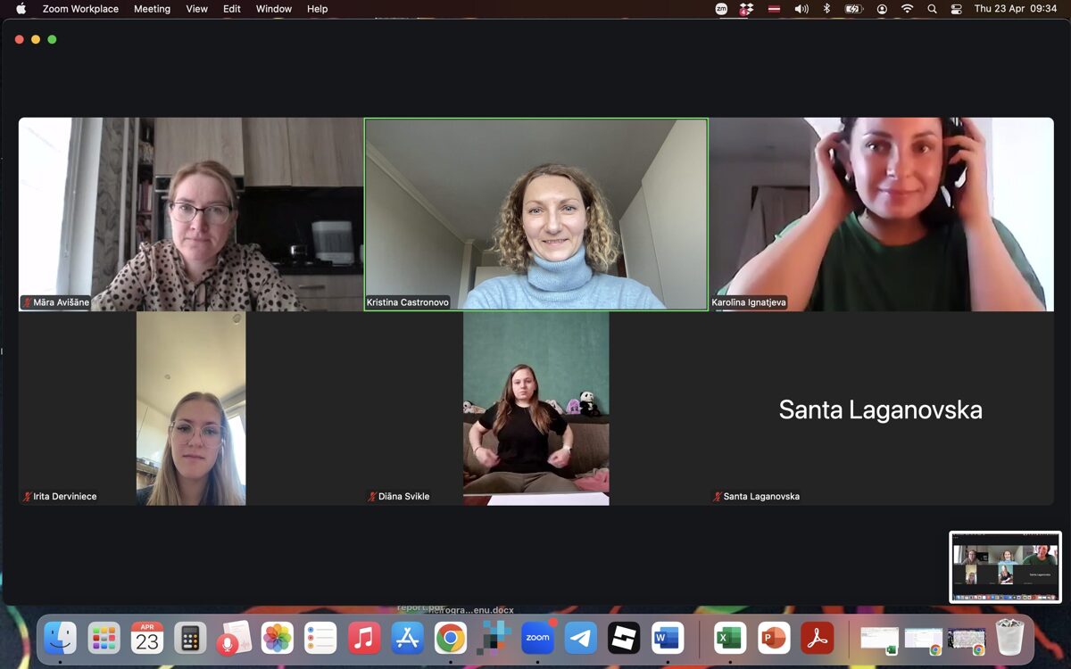Click the Wi-Fi status icon

(x=907, y=9)
